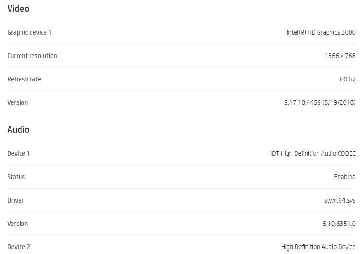Screen dimensions: 361x254
Task: Click the Video section heading
Action: coord(18,9)
